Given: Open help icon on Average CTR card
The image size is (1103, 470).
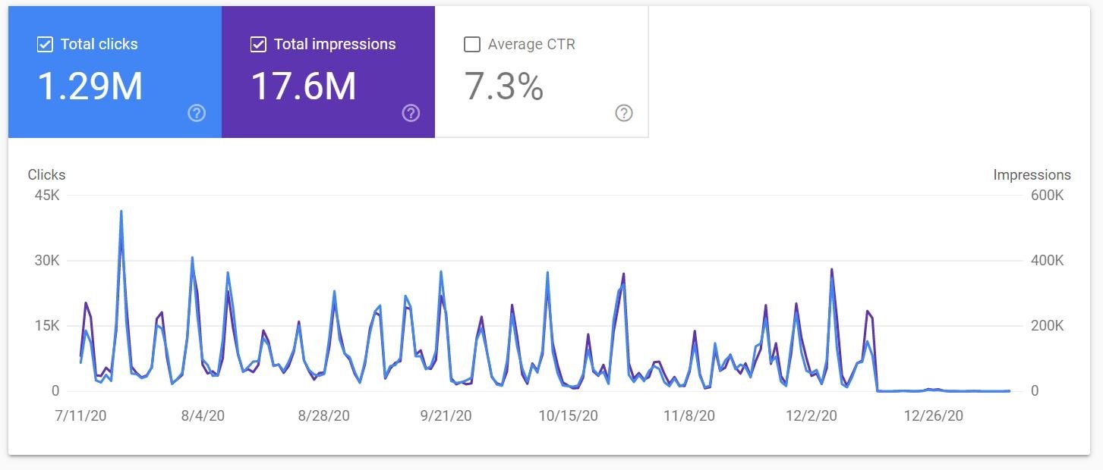Looking at the screenshot, I should [x=624, y=114].
